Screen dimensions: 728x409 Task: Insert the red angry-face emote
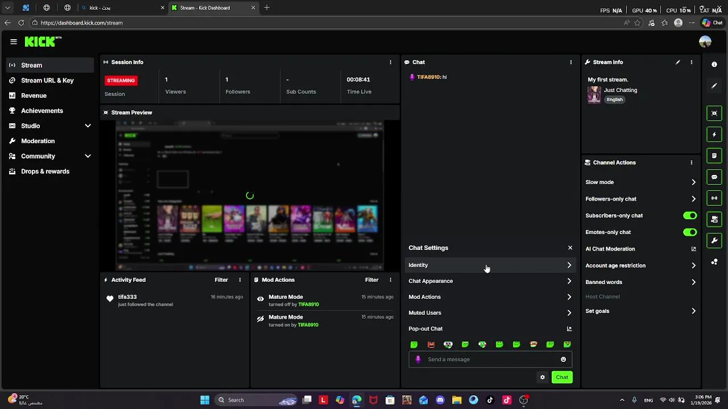click(x=431, y=345)
